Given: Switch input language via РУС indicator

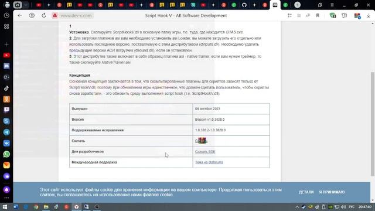Looking at the screenshot, I should coord(352,207).
